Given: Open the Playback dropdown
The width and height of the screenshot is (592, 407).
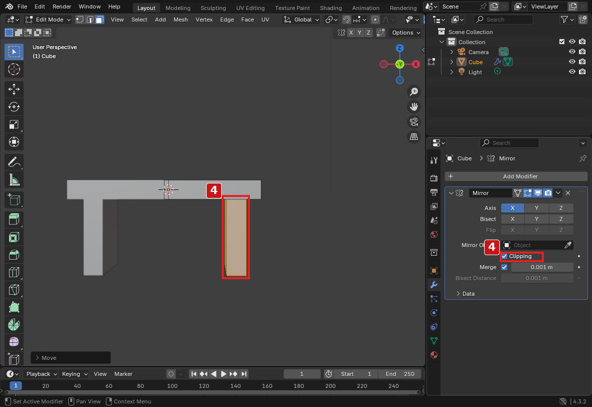Looking at the screenshot, I should point(41,374).
